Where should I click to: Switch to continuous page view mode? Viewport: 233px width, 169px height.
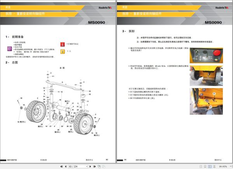(x=205, y=166)
